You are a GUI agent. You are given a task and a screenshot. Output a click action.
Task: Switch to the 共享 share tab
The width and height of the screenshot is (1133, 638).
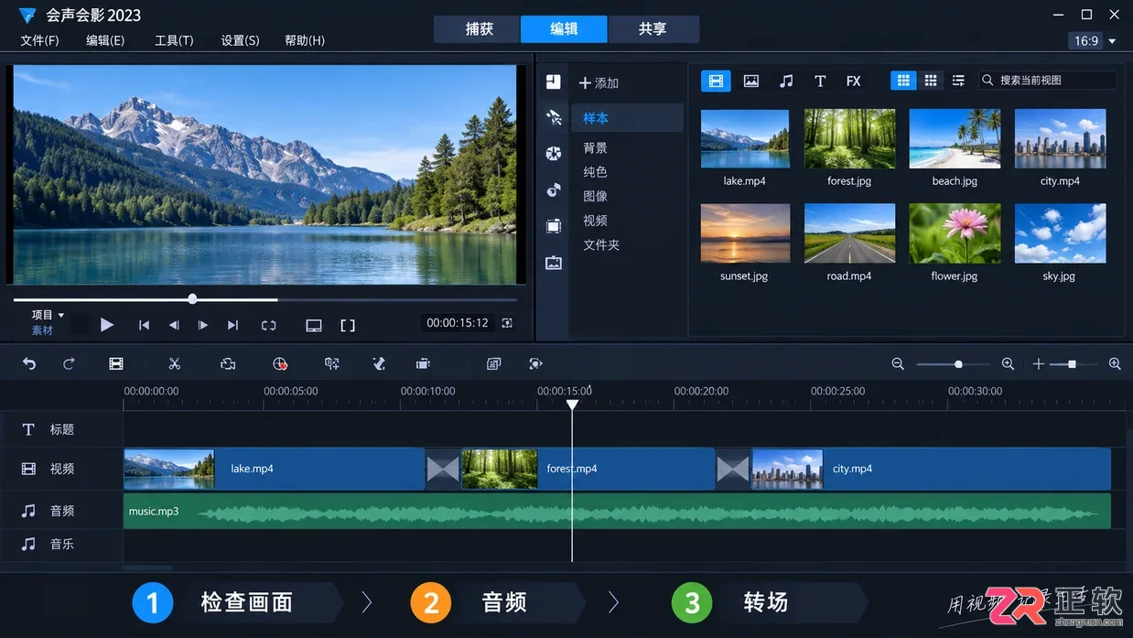point(653,29)
